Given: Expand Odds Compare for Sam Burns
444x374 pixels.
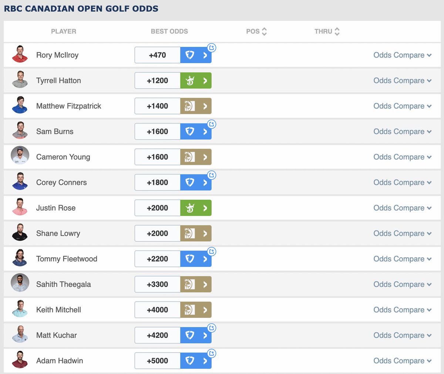Looking at the screenshot, I should click(403, 132).
